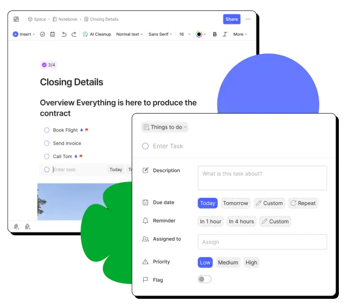
Task: Set the task to Repeat
Action: 303,203
